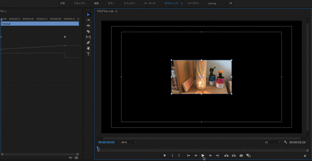Select the Selection tool arrow
312x161 pixels.
click(89, 15)
